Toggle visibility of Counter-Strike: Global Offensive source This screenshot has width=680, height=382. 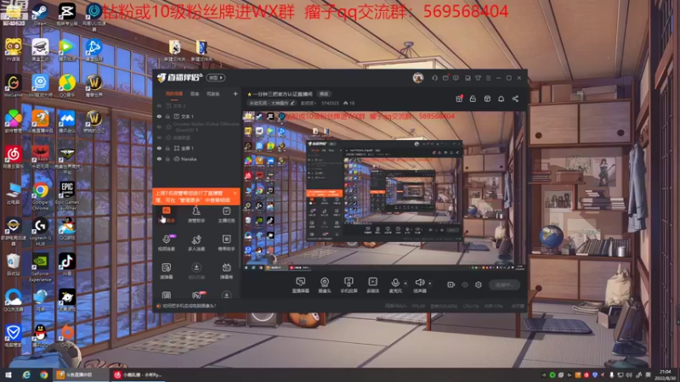coord(159,126)
